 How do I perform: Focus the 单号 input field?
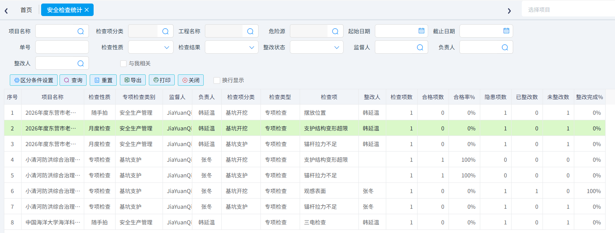pyautogui.click(x=62, y=47)
